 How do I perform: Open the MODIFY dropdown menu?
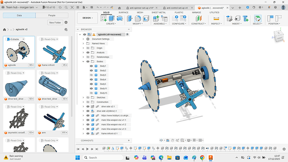click(138, 24)
